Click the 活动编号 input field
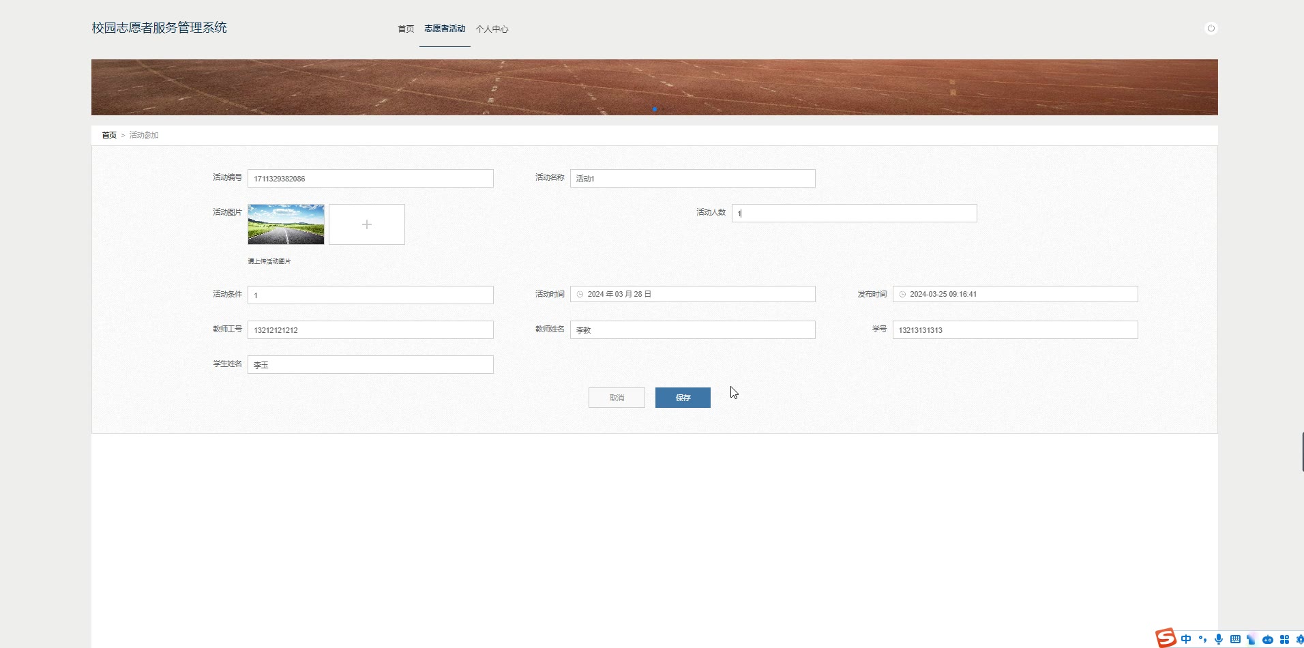This screenshot has height=648, width=1304. tap(370, 179)
